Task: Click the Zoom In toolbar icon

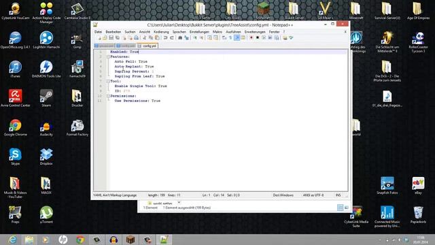Action: pos(195,38)
